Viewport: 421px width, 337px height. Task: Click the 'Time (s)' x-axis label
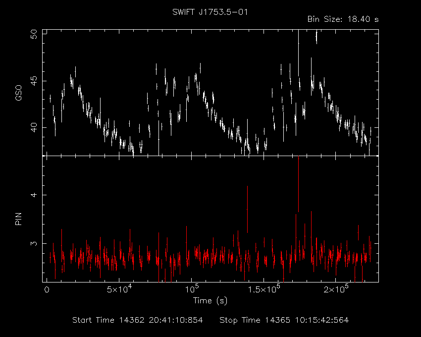coord(210,301)
